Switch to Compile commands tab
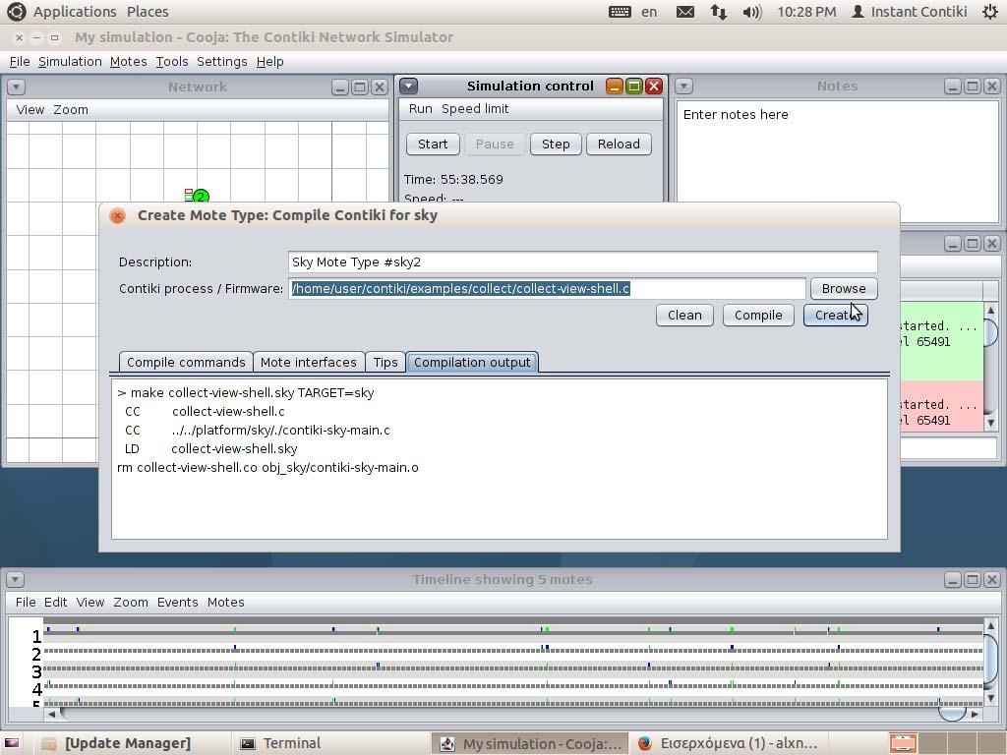The height and width of the screenshot is (755, 1007). pyautogui.click(x=186, y=362)
